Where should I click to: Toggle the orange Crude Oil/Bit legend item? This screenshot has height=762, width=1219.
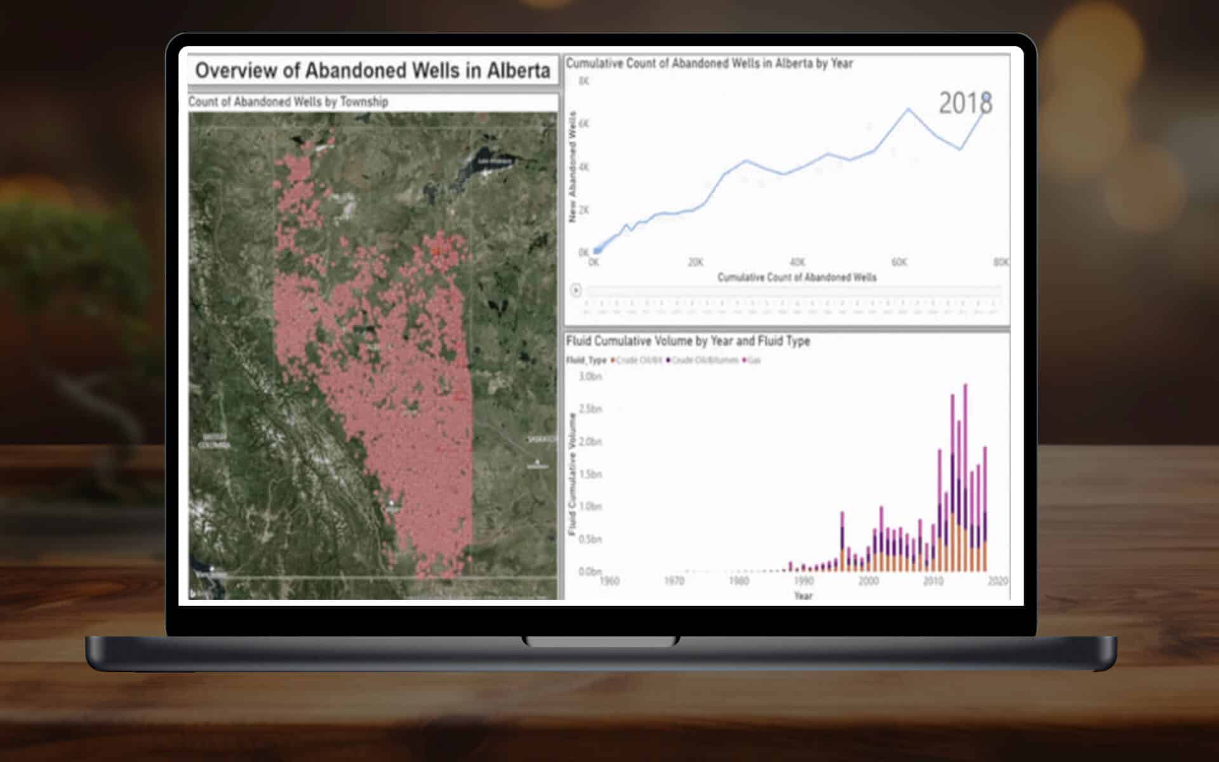(638, 360)
